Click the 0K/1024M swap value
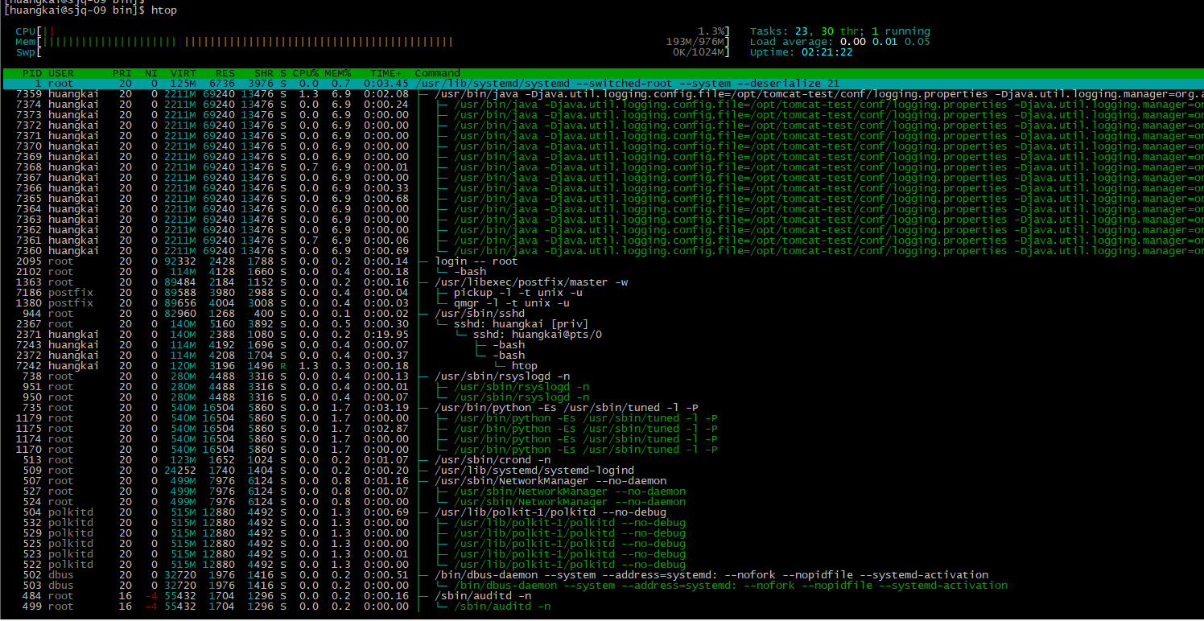Screen dimensions: 1204x621 pos(699,52)
